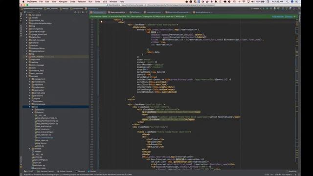
Task: Select the BookingReducer.js editor tab
Action: (x=203, y=12)
